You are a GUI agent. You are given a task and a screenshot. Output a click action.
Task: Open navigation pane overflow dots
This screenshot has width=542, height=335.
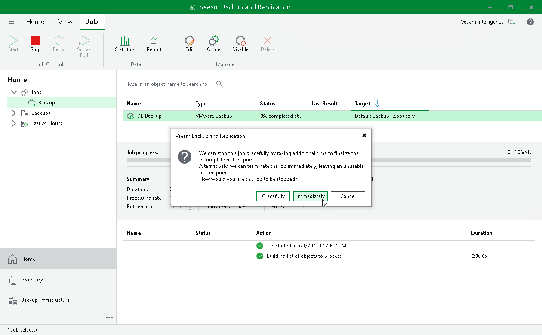pos(109,317)
